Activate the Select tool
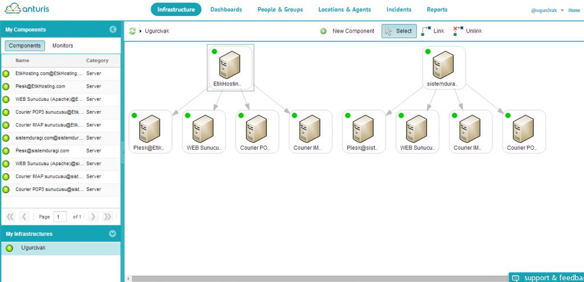This screenshot has height=282, width=584. pyautogui.click(x=399, y=31)
